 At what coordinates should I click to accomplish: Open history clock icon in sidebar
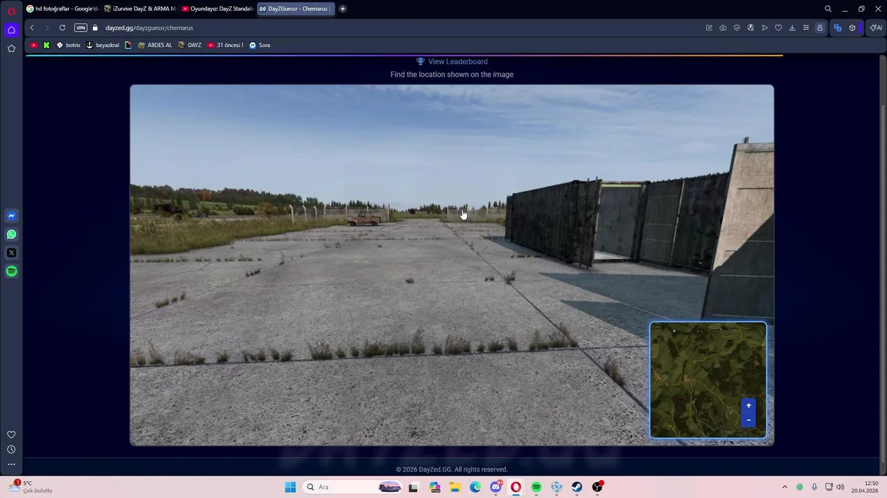[x=11, y=450]
